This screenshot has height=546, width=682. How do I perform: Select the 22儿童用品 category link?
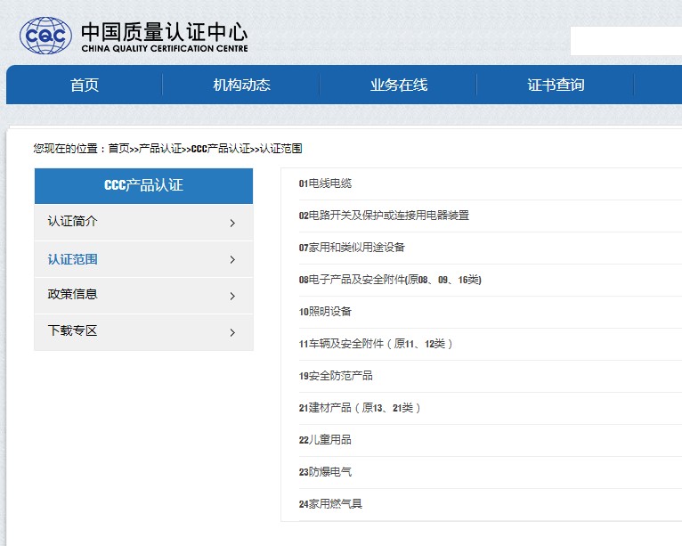click(325, 440)
